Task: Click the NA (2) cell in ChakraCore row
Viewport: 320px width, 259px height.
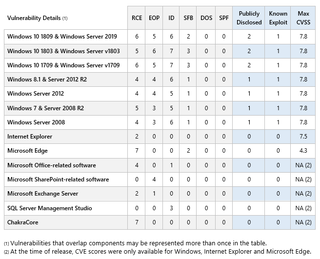Action: click(303, 222)
